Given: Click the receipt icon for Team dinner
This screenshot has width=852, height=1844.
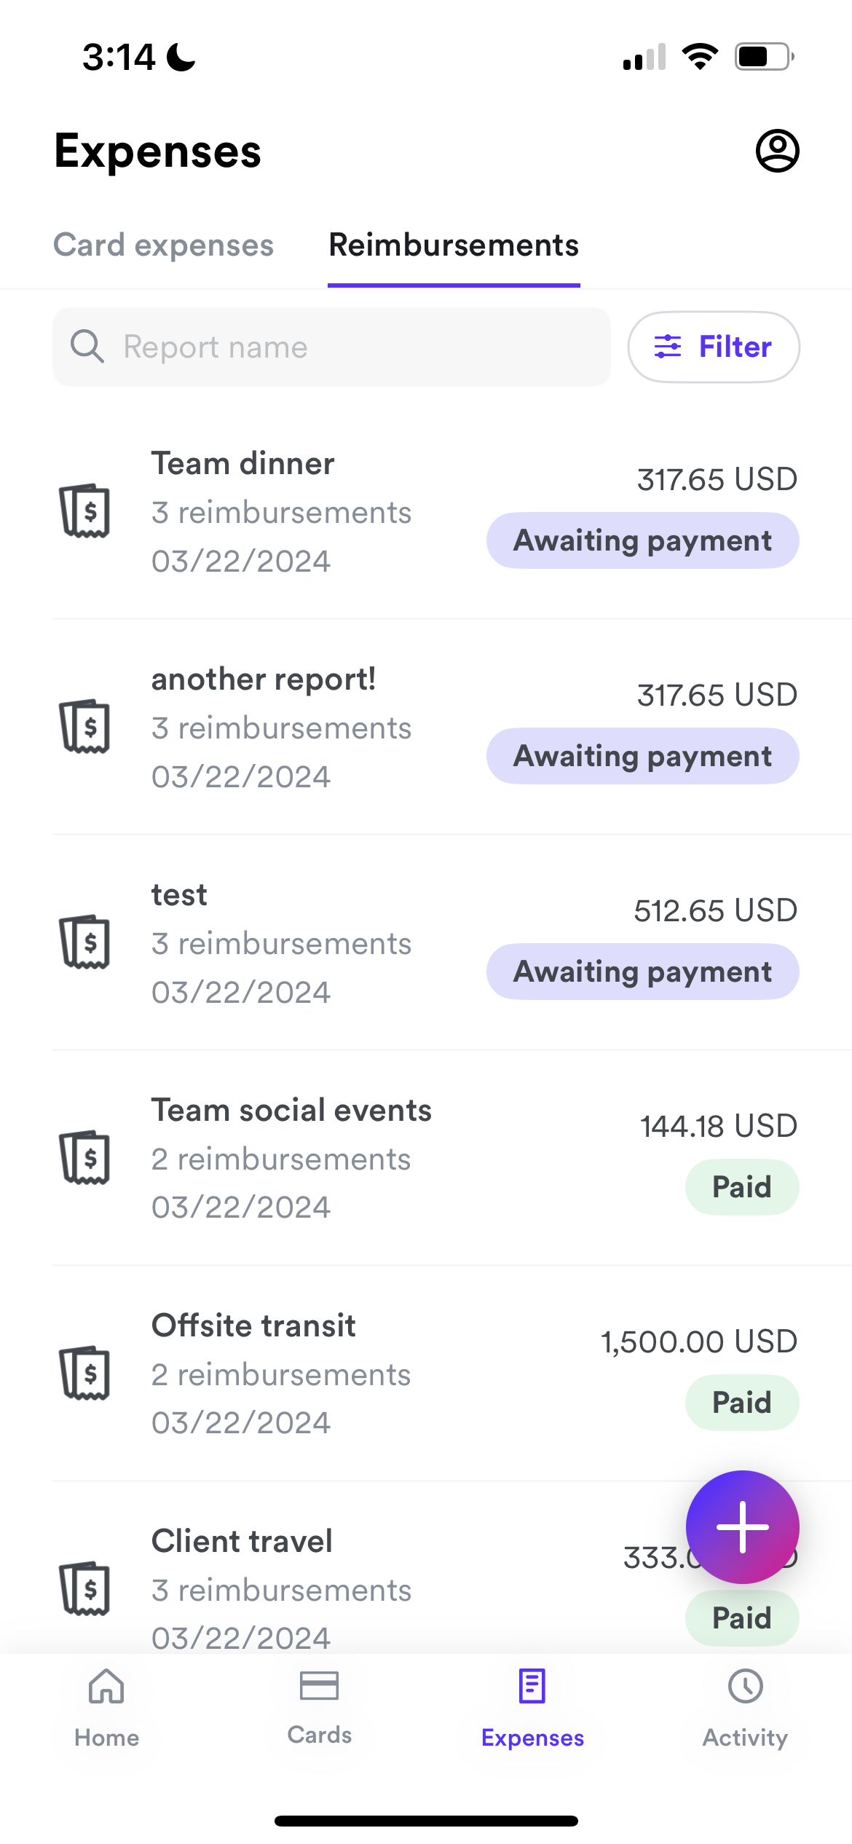Looking at the screenshot, I should click(84, 511).
